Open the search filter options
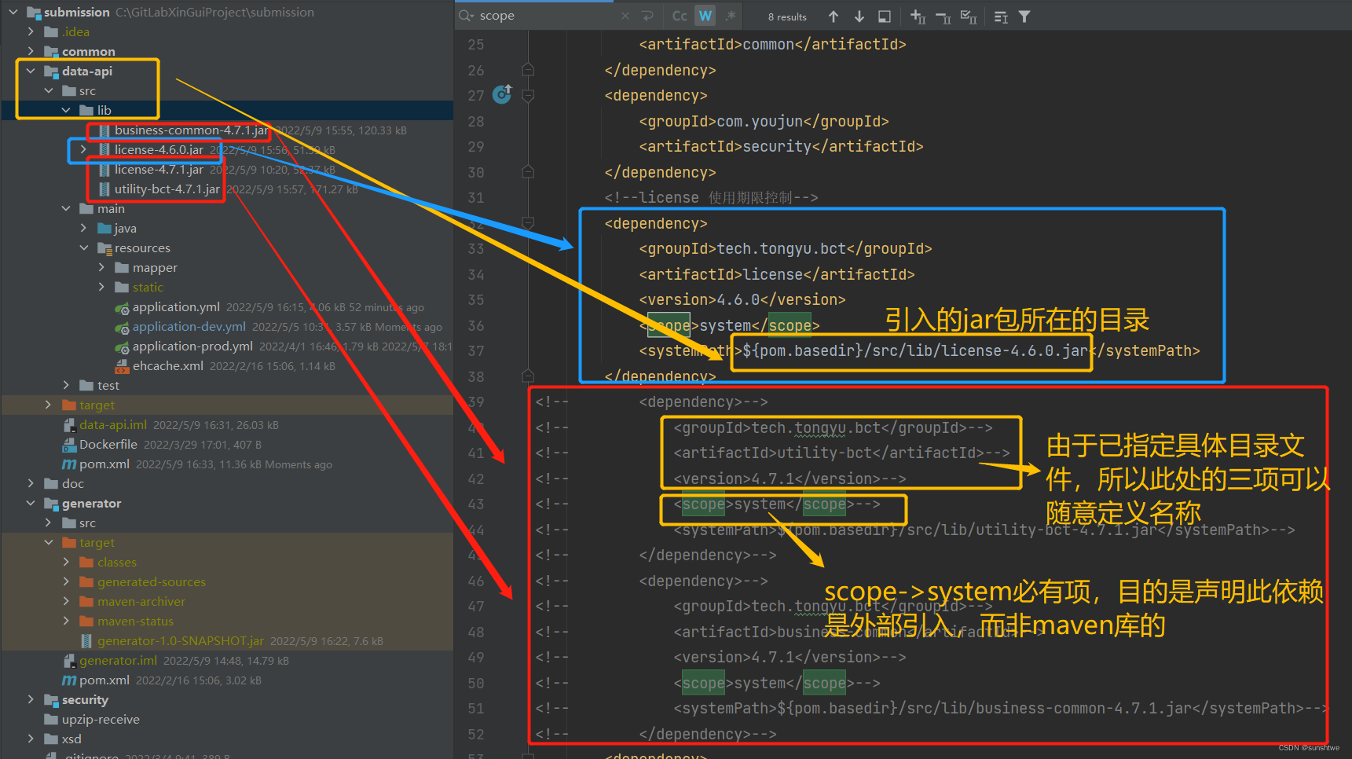 [1024, 16]
